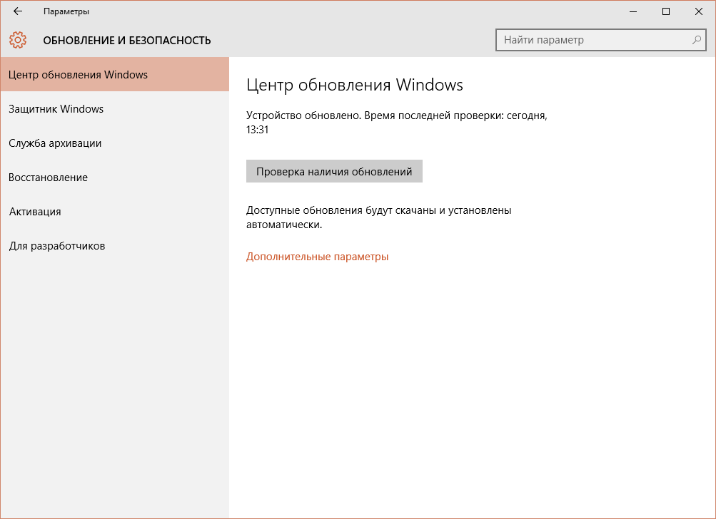Close the Параметры window
Screen dimensions: 716x519
coord(699,11)
